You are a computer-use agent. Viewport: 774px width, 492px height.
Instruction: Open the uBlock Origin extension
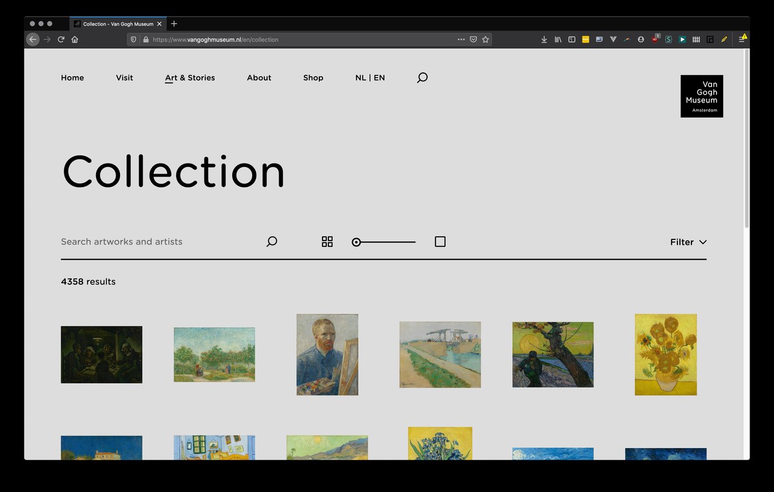(x=655, y=39)
